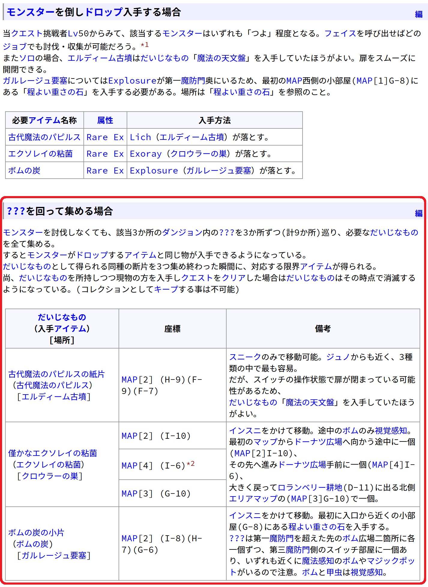
Task: Jump to footnote *2
Action: (x=191, y=464)
